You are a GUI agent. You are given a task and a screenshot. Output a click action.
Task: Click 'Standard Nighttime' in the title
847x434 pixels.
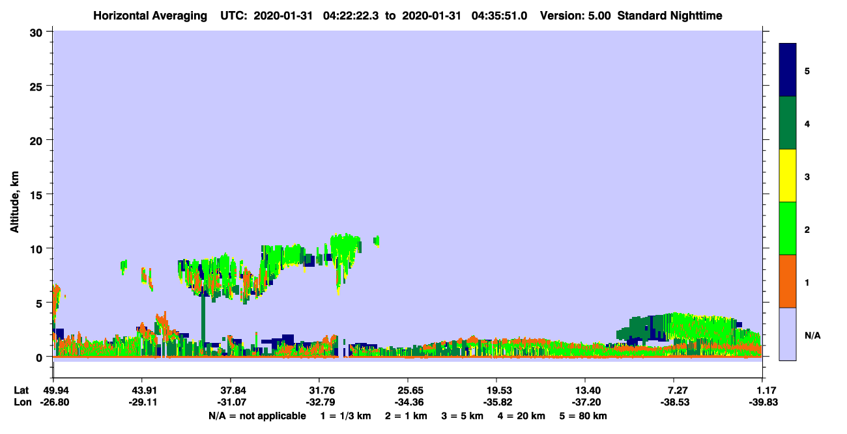pos(670,15)
